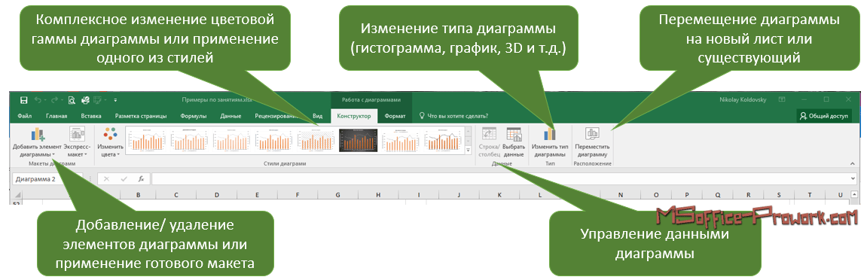Click the Строка/столбец switch icon
This screenshot has width=867, height=280.
point(490,142)
